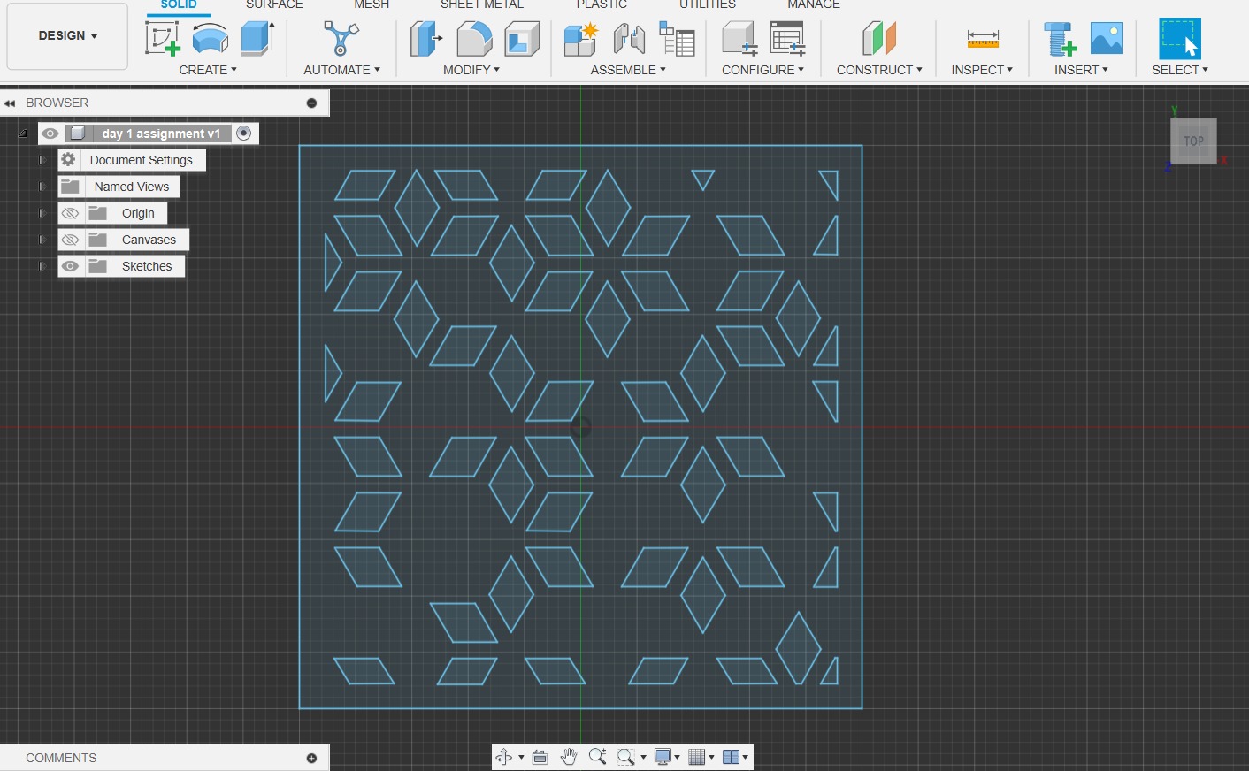Open the Automate tool icon
The height and width of the screenshot is (771, 1249).
coord(341,39)
